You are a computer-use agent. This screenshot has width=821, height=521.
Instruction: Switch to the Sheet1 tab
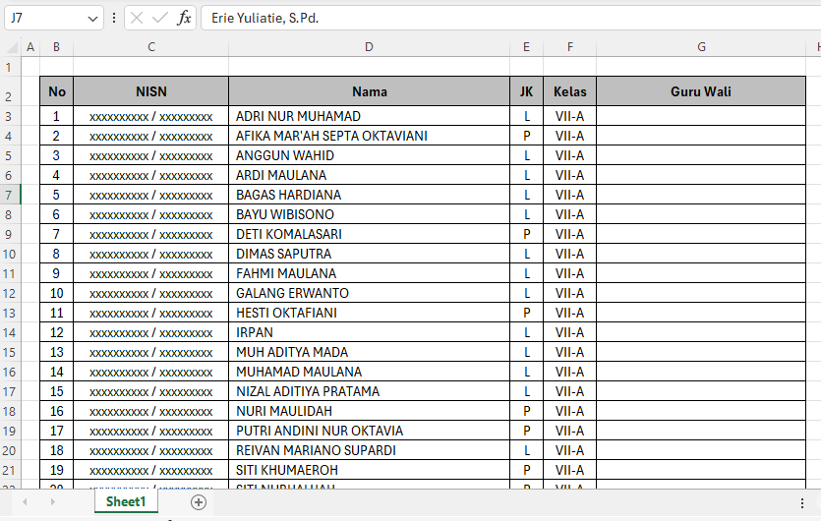[126, 502]
